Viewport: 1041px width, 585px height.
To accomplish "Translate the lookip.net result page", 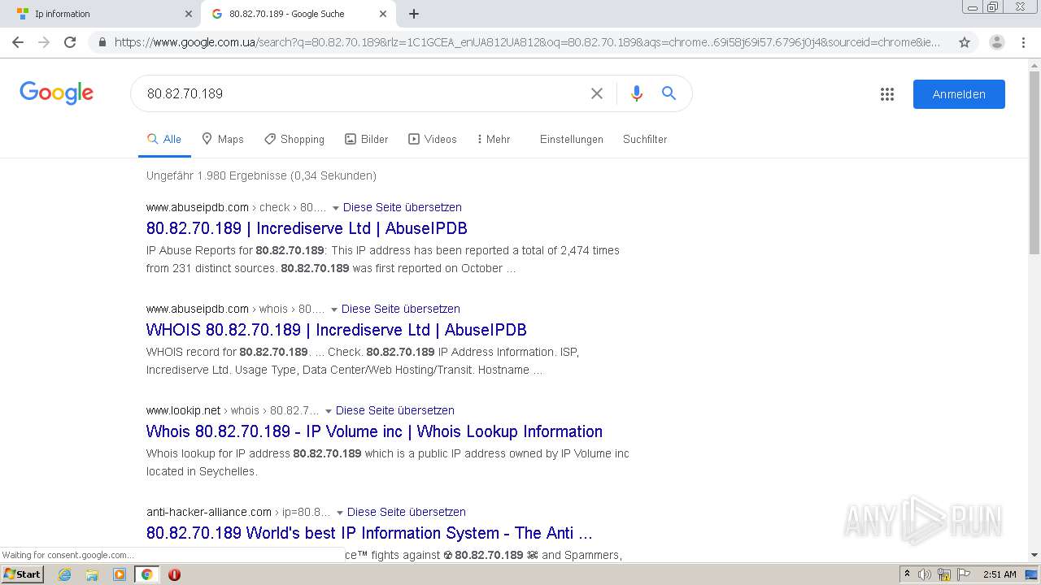I will [x=395, y=410].
